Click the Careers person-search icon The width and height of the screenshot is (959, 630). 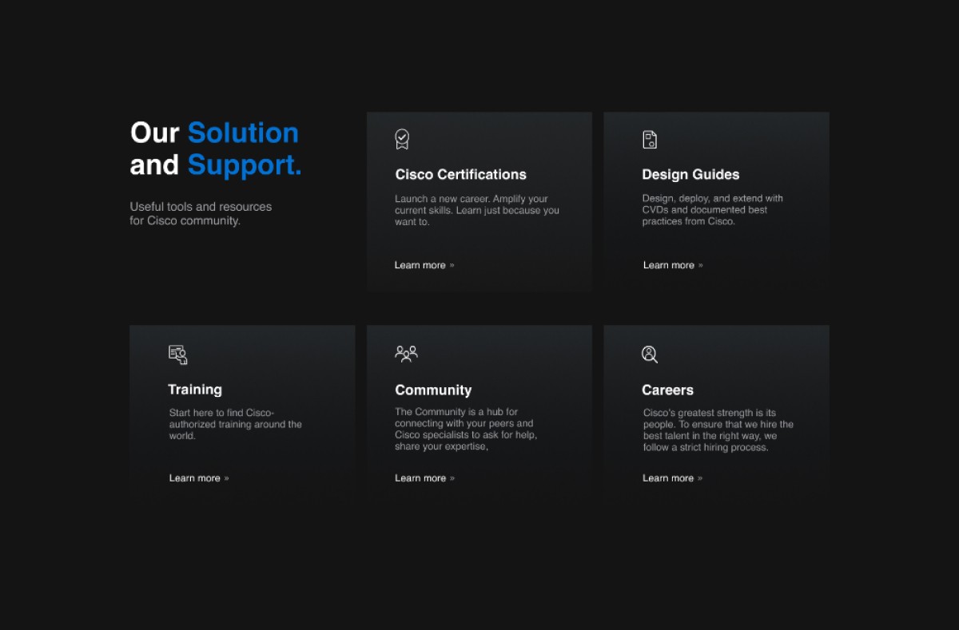pyautogui.click(x=650, y=354)
